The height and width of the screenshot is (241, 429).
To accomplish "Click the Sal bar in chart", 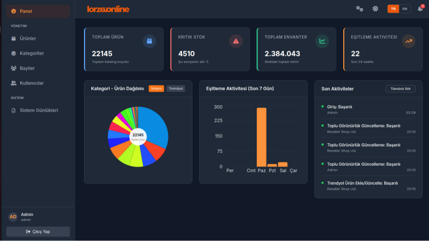I will 283,165.
